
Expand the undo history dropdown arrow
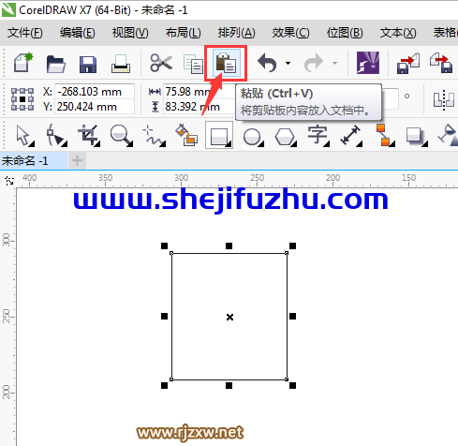[288, 64]
